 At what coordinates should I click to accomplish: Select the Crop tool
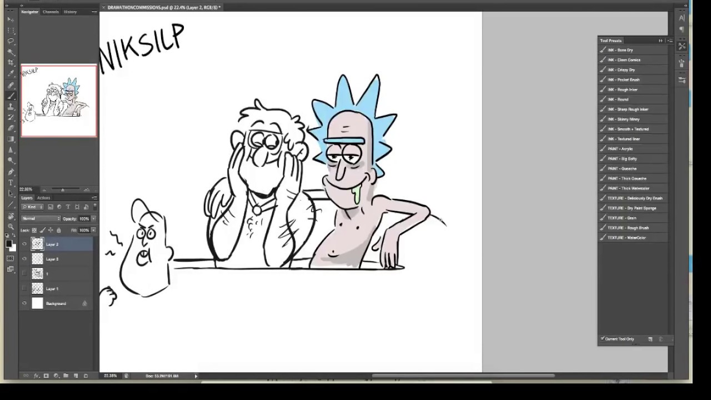(x=11, y=62)
